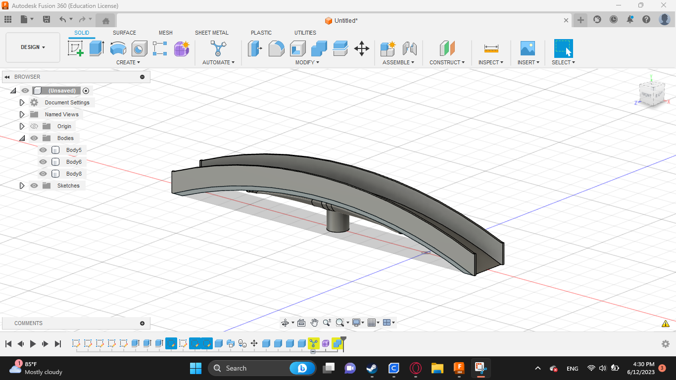Screen dimensions: 676x380
Task: Jump to the end of the timeline
Action: pos(58,343)
